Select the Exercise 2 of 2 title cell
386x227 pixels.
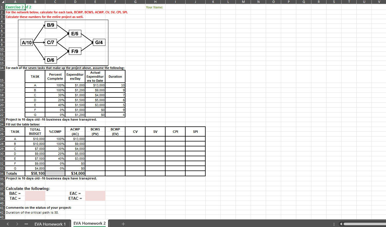coord(15,7)
